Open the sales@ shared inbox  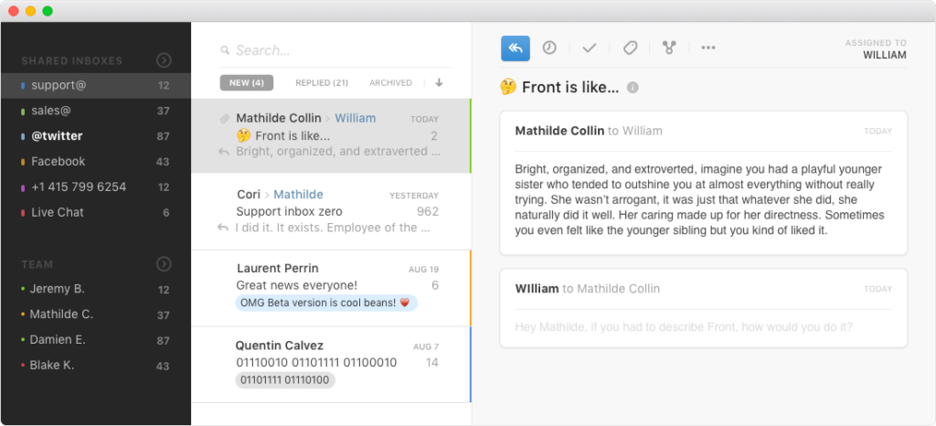tap(95, 111)
